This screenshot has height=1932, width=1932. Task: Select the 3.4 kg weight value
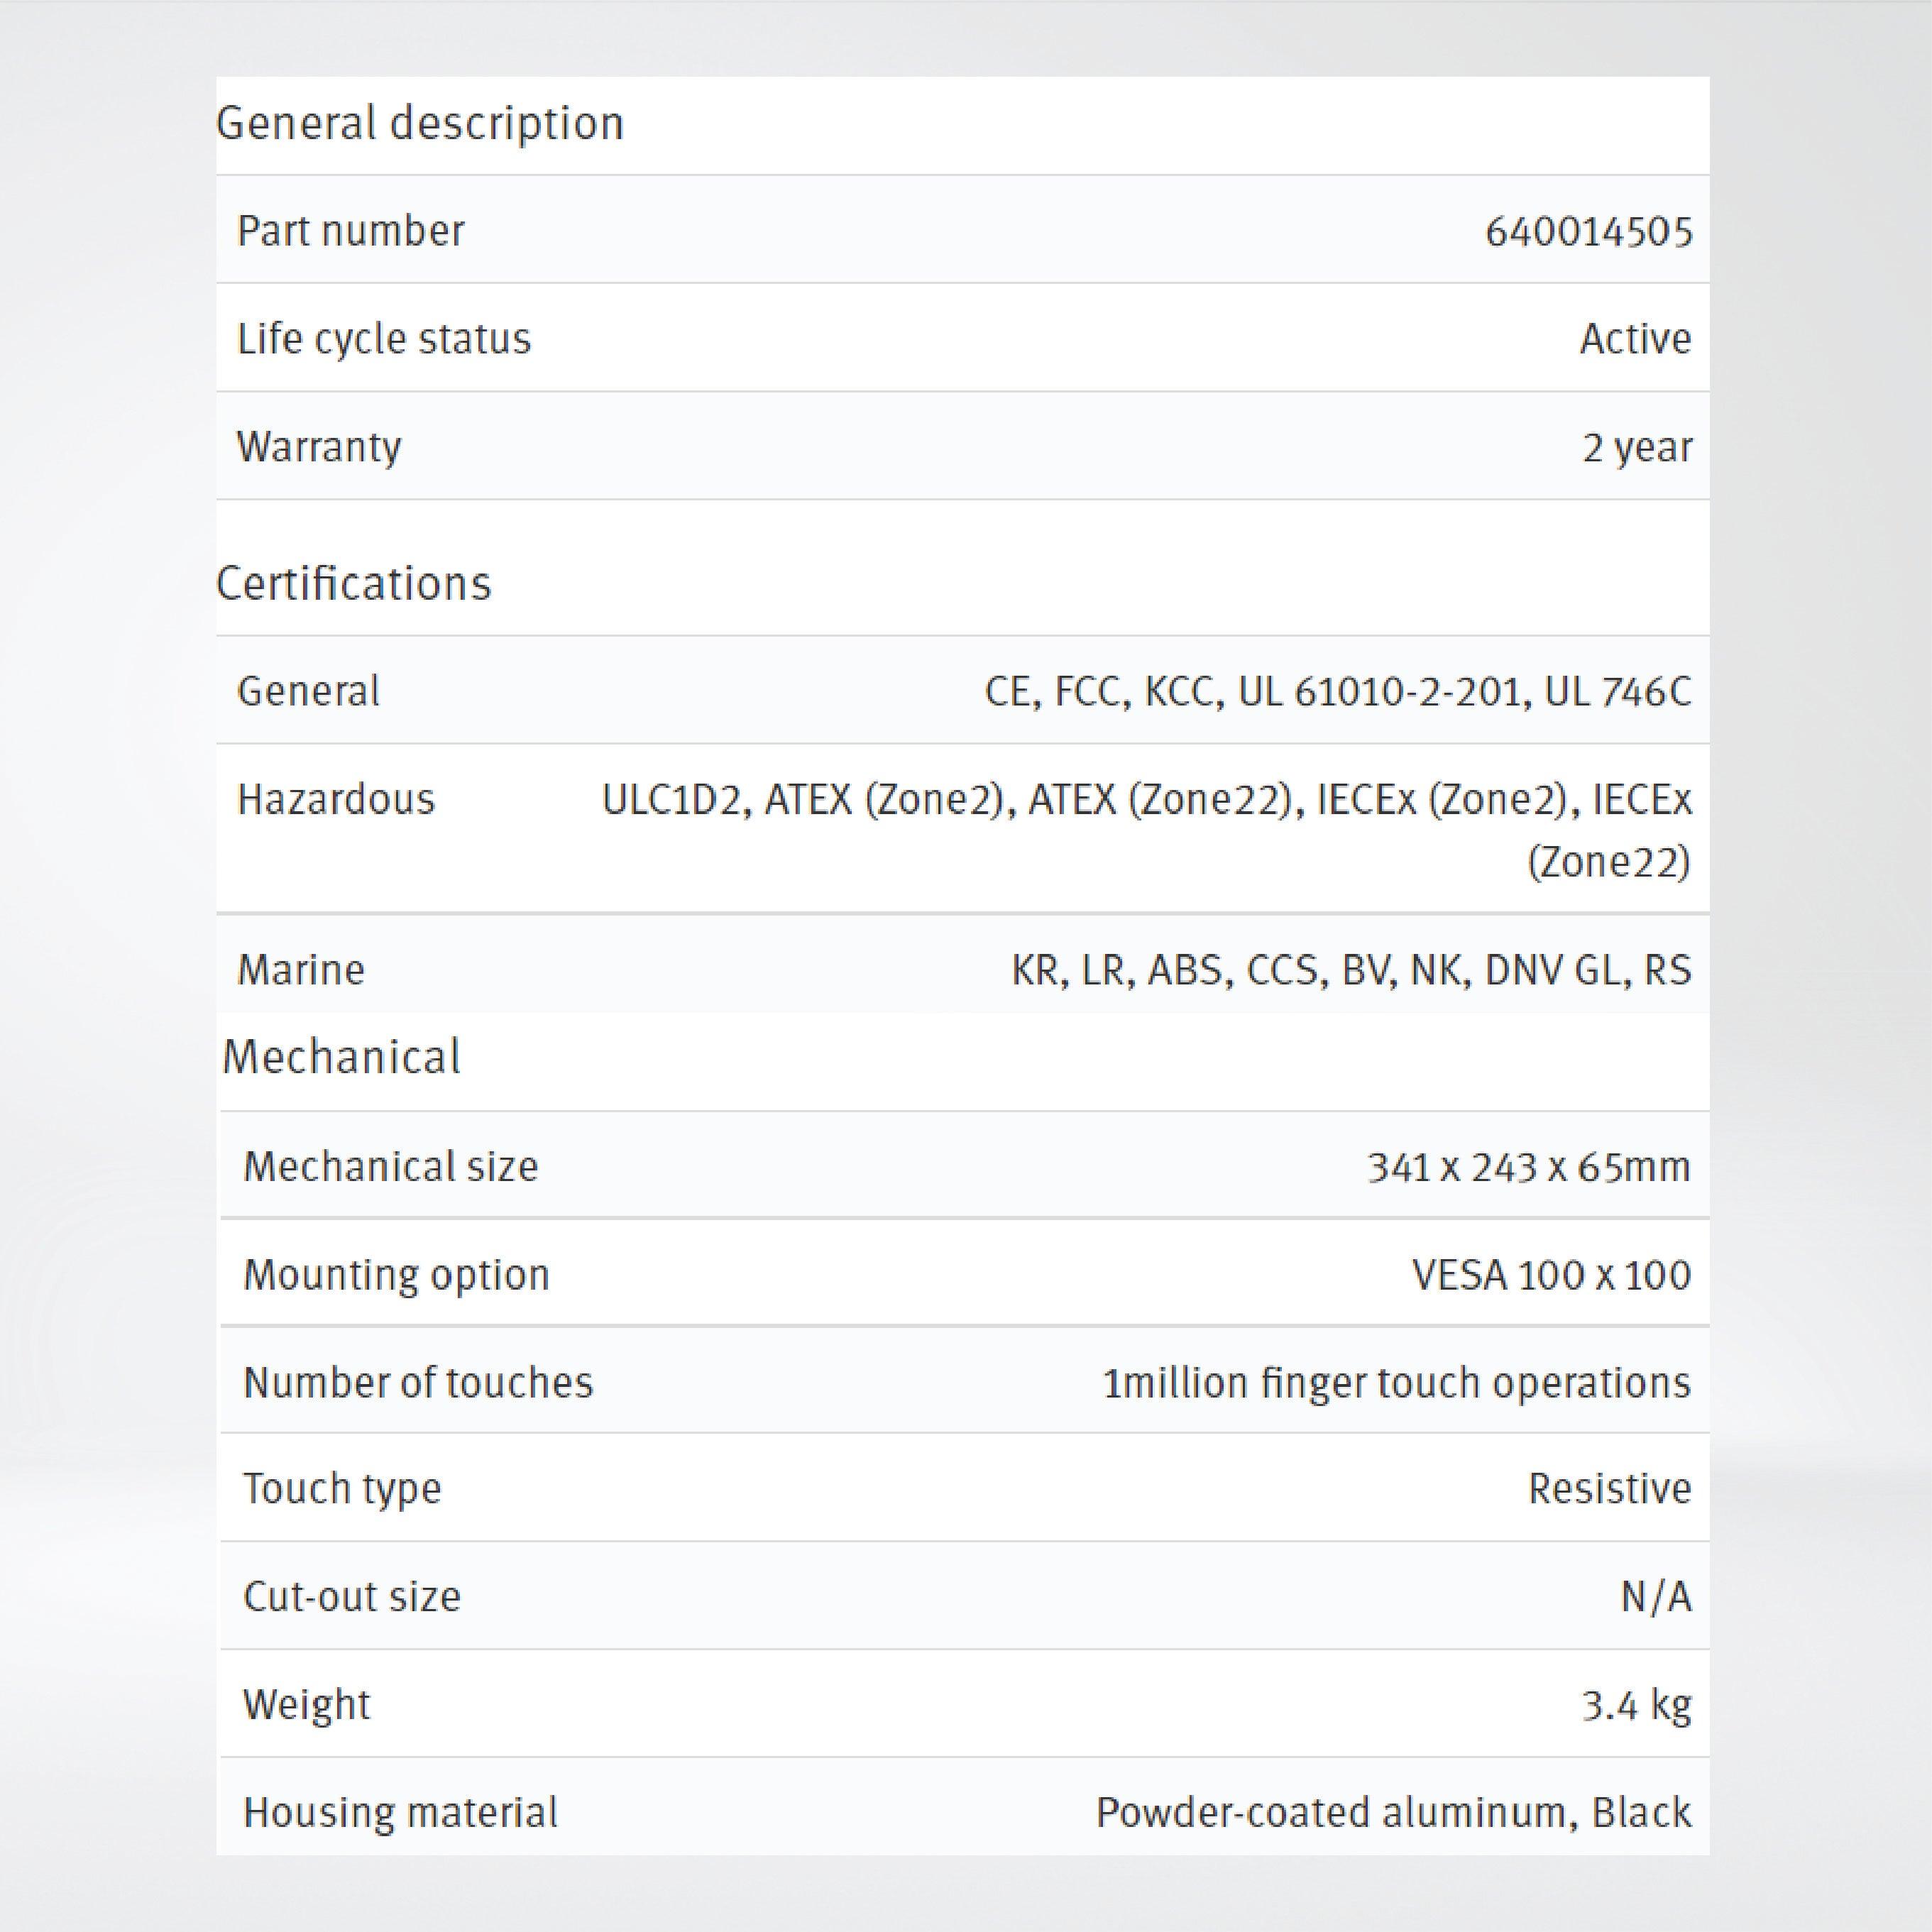[x=1636, y=1705]
